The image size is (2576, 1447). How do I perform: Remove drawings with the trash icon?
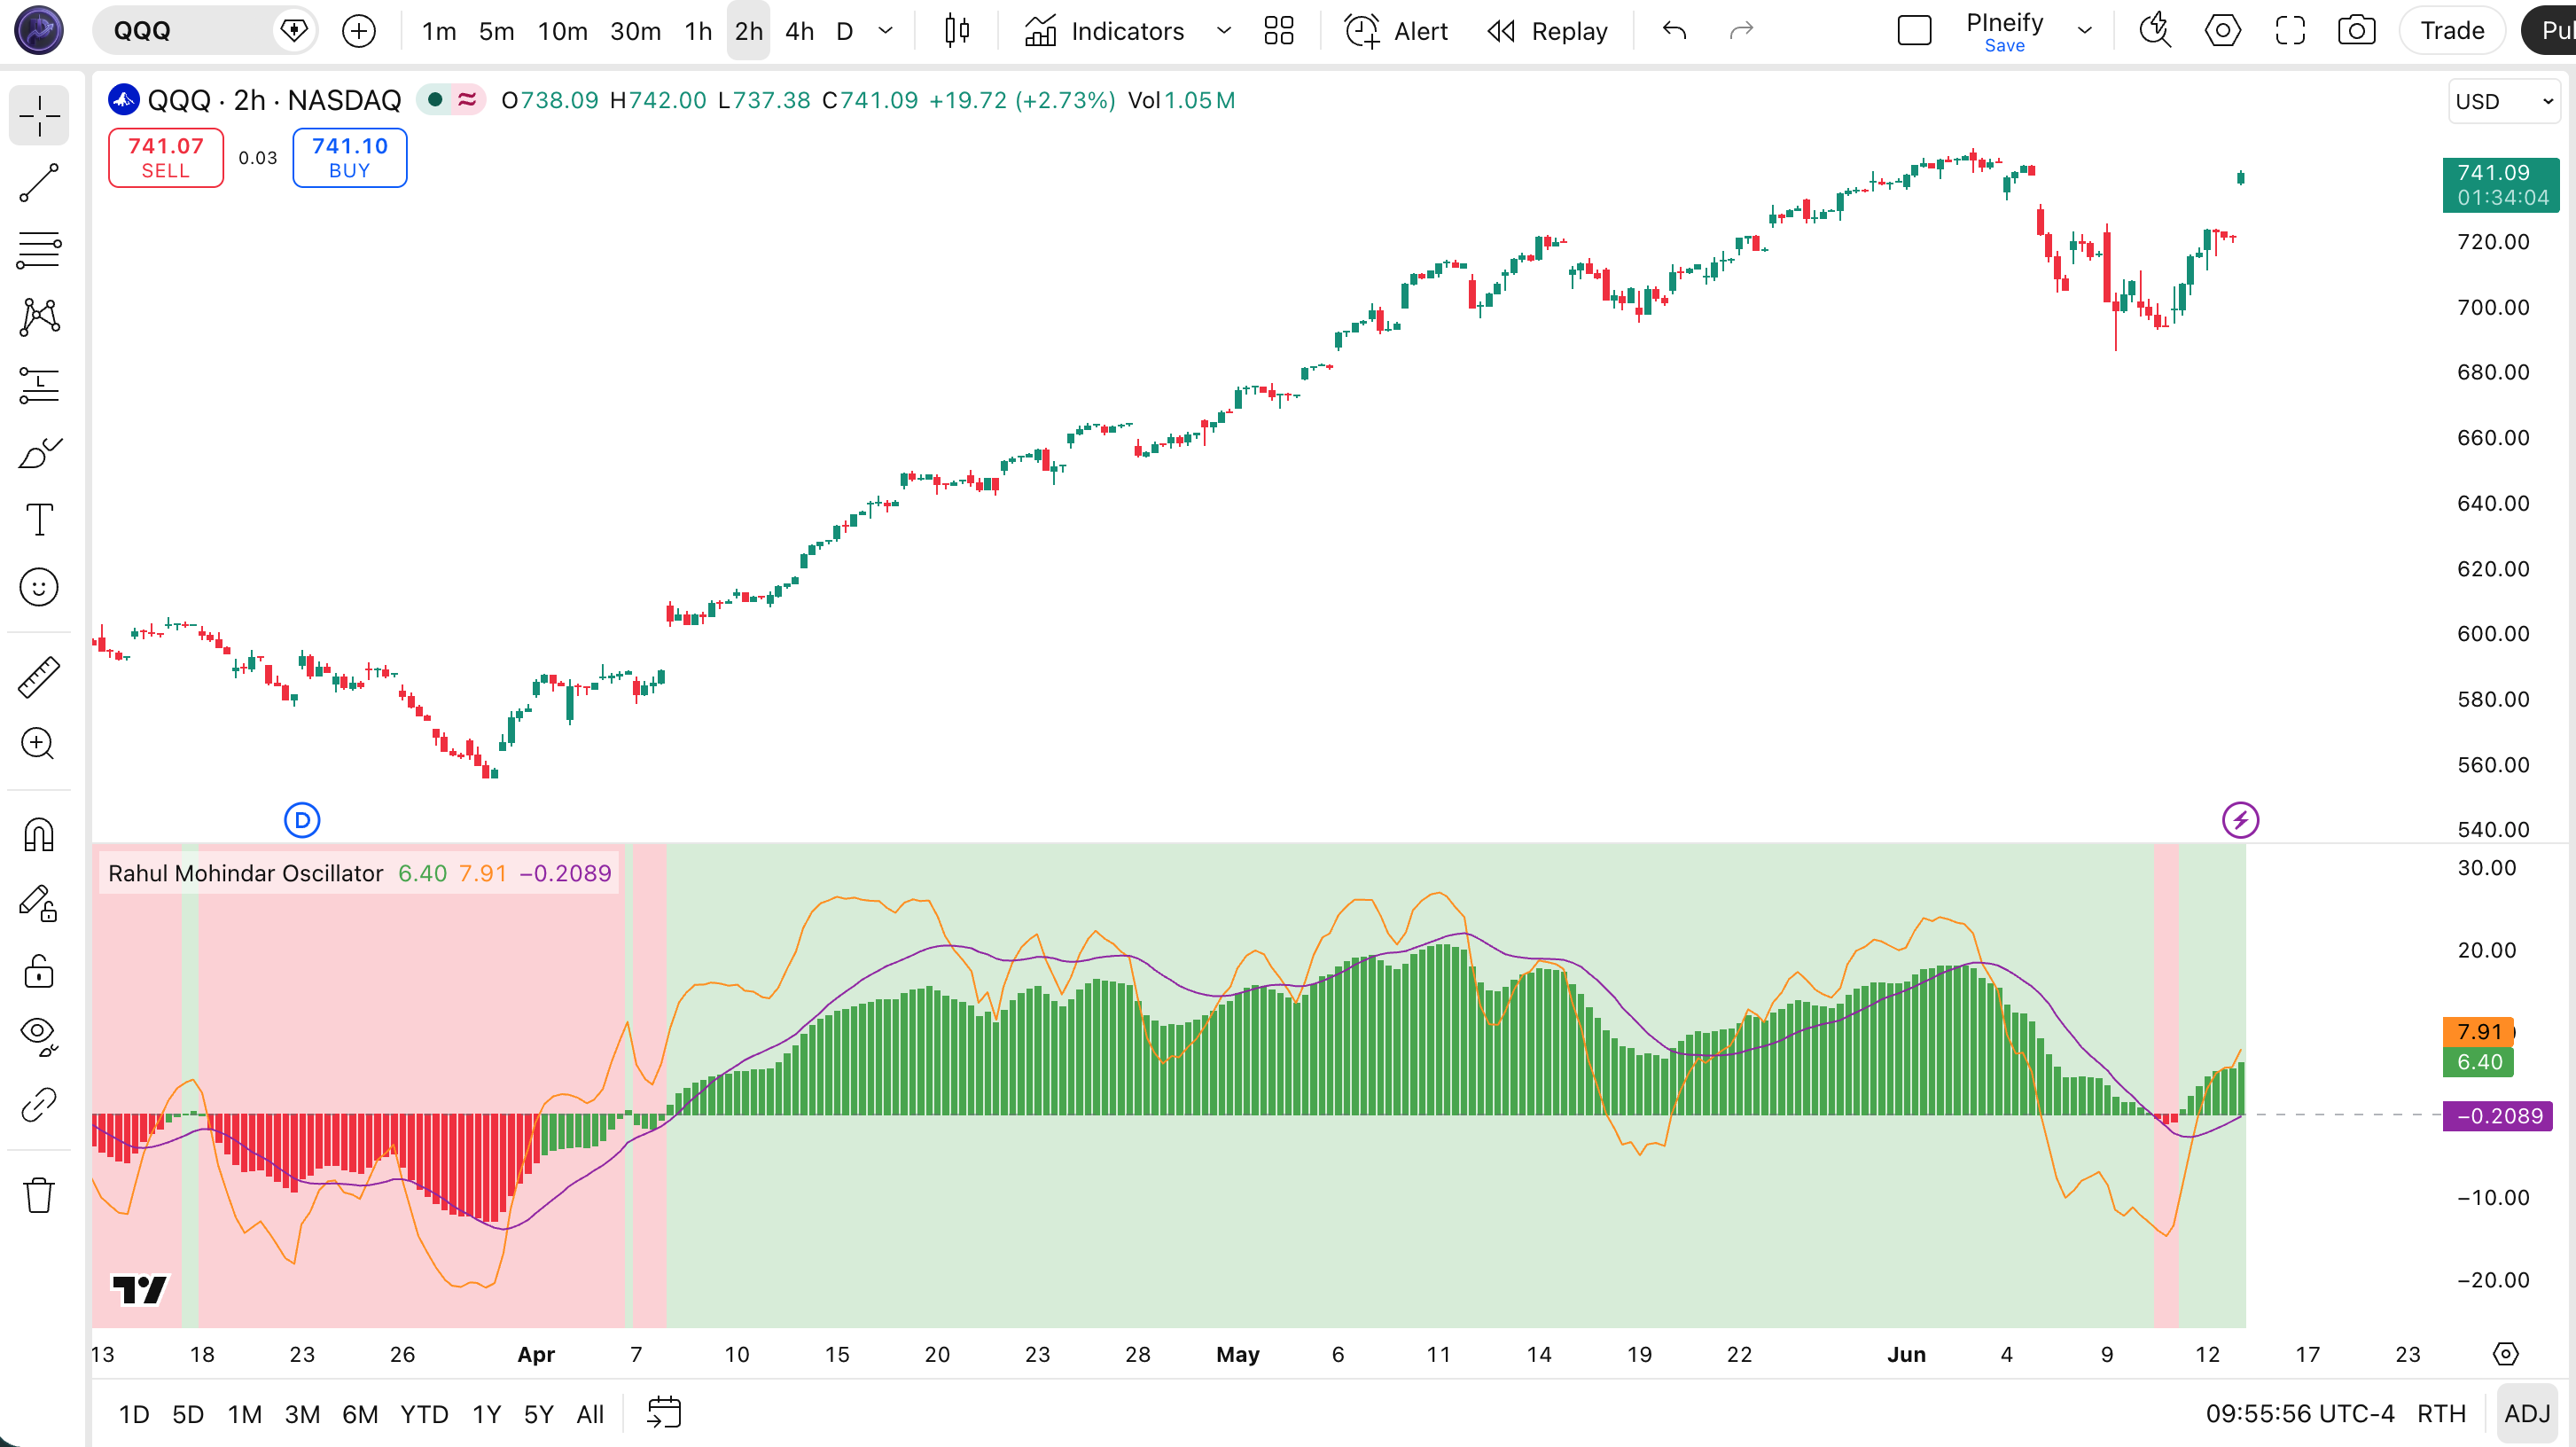tap(39, 1194)
